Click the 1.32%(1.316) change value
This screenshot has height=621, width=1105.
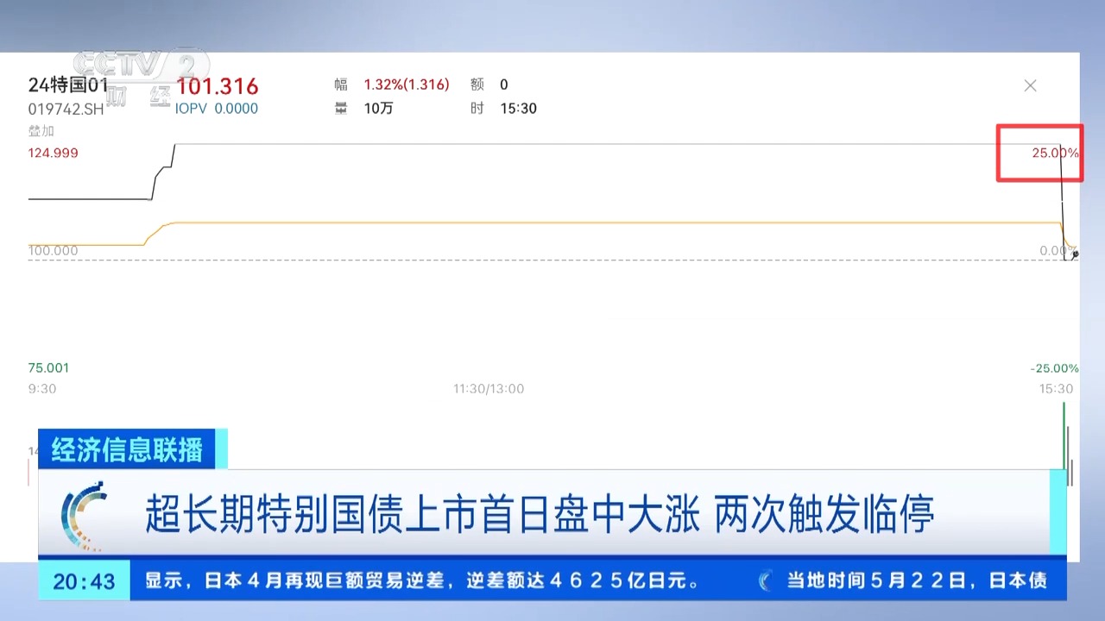point(406,85)
